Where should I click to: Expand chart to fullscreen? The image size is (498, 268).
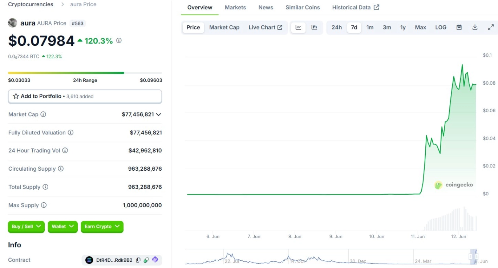(491, 27)
